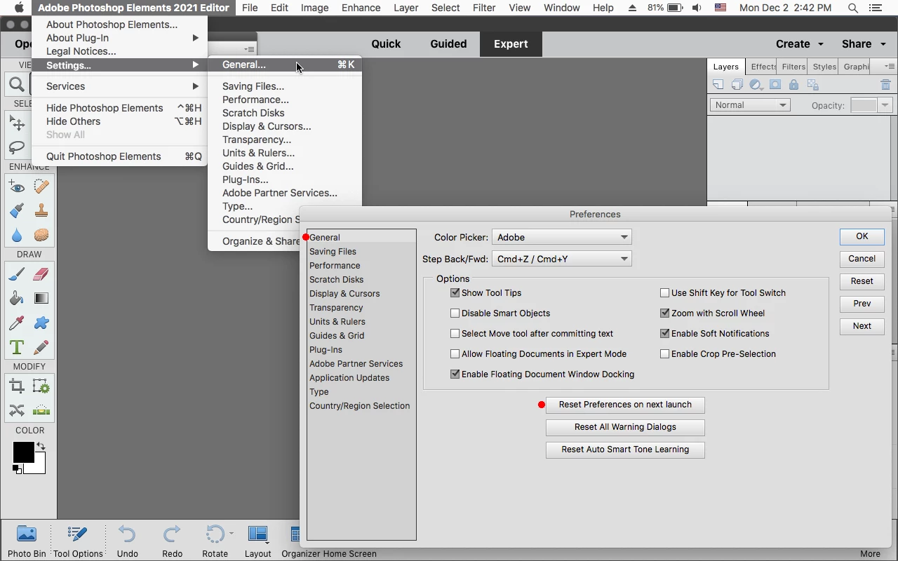Select the Paint Bucket tool
Viewport: 898px width, 561px height.
pos(17,298)
